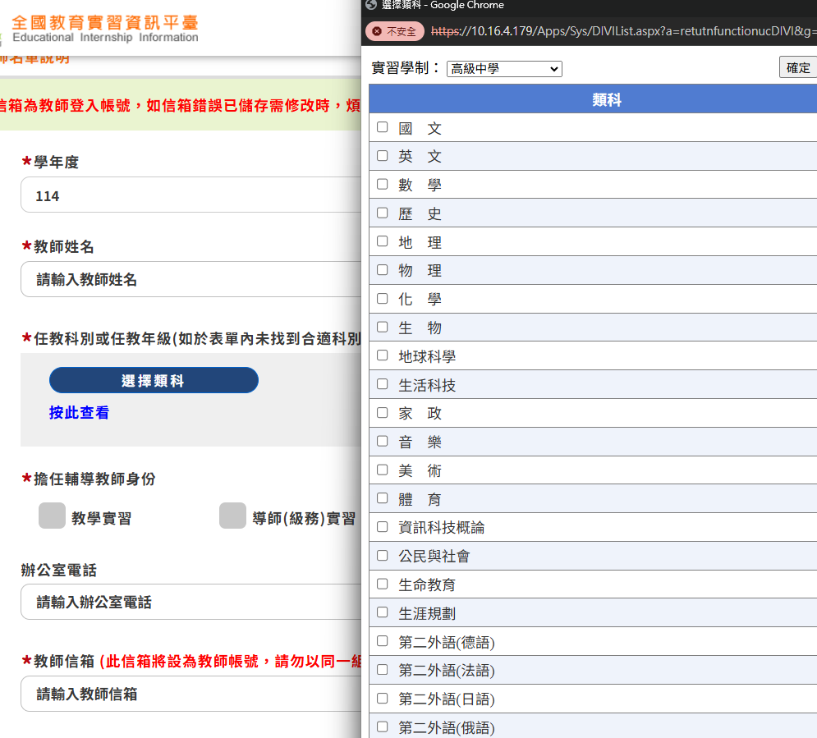
Task: Click the 教師信箱 input field
Action: coord(190,694)
